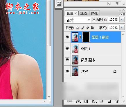
Task: Open Layers panel flyout menu
Action: pos(123,15)
